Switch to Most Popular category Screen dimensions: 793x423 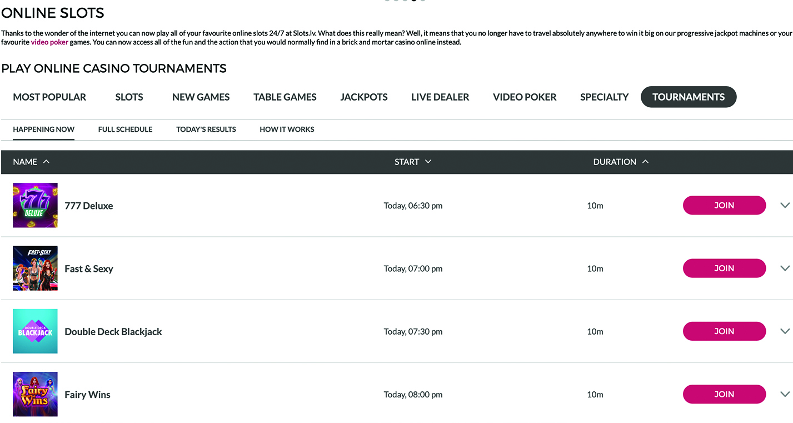coord(49,97)
